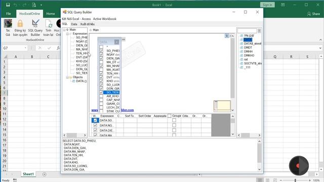Select the Sheet1 worksheet tab
Screen dimensions: 324x182
click(28, 174)
